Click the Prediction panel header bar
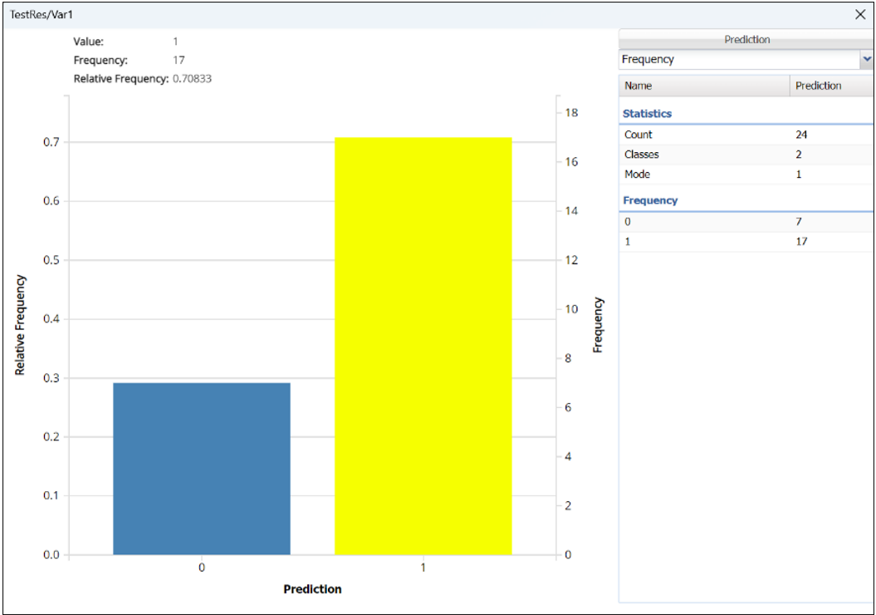 pyautogui.click(x=746, y=40)
